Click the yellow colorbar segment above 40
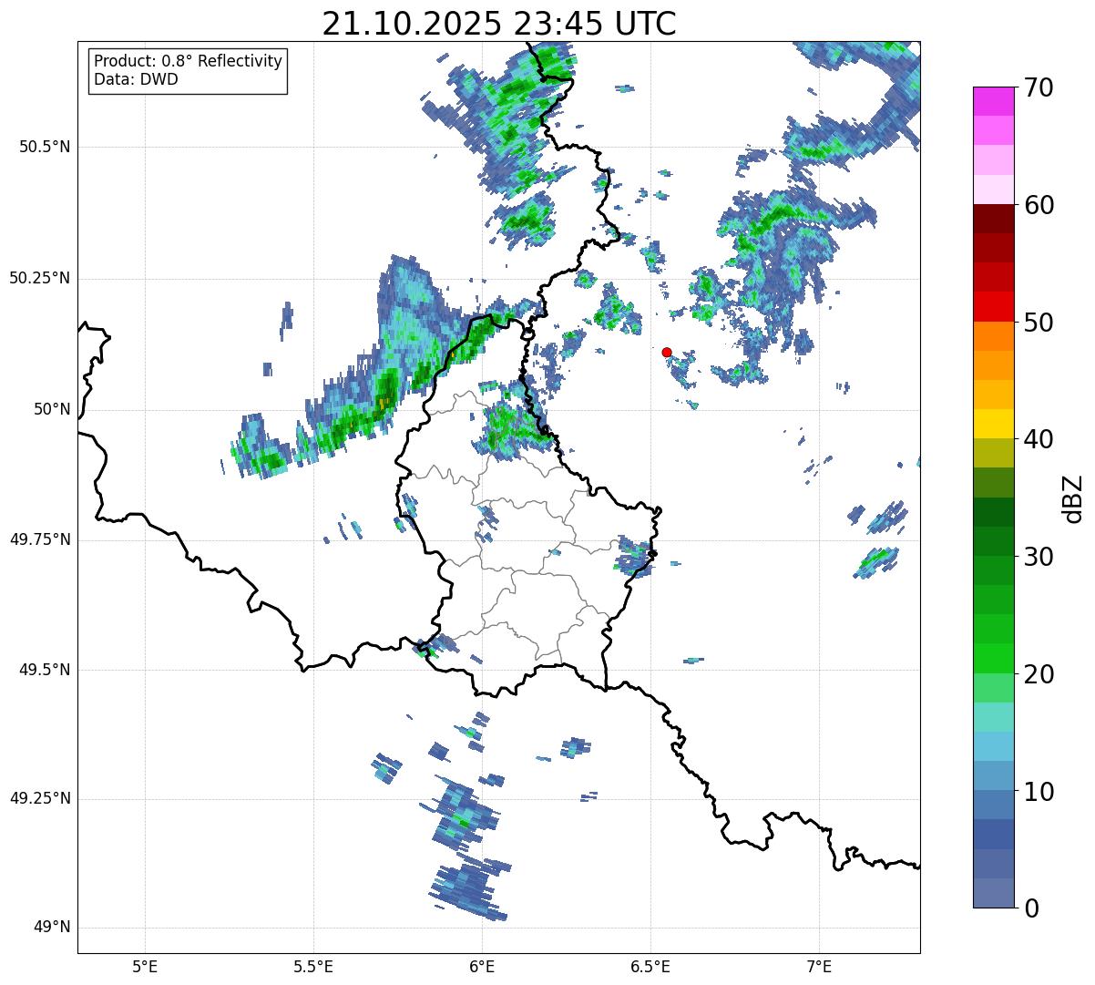Image resolution: width=1095 pixels, height=985 pixels. (993, 424)
